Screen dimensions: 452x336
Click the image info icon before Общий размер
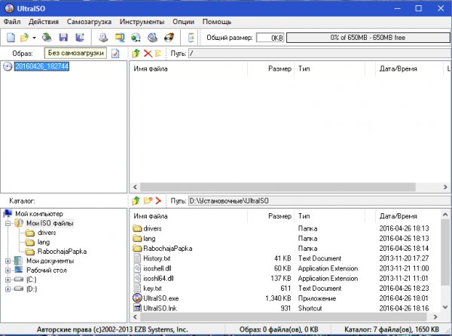(191, 38)
